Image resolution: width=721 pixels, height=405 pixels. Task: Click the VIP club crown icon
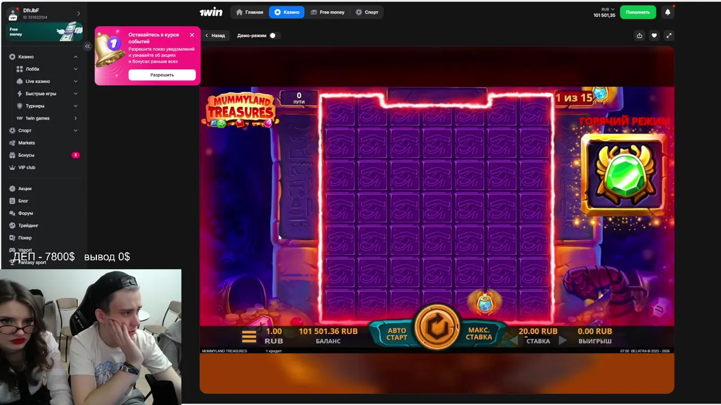pyautogui.click(x=12, y=168)
